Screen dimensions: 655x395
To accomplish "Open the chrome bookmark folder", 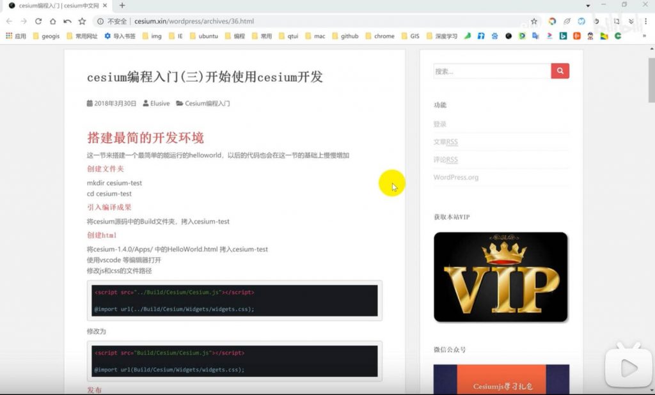I will [x=380, y=36].
